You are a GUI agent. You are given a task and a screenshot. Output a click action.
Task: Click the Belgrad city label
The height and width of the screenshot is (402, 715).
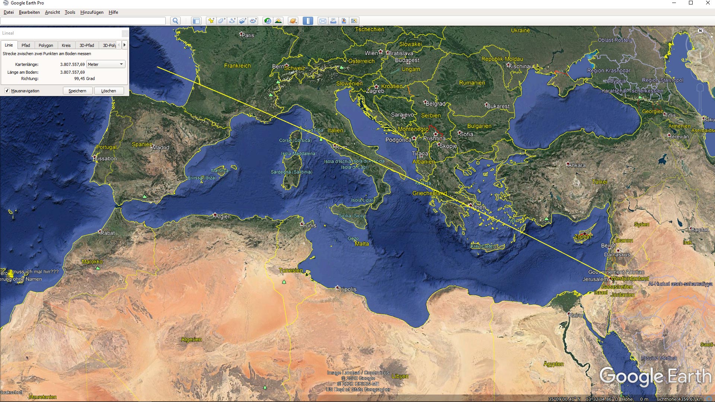[x=435, y=104]
